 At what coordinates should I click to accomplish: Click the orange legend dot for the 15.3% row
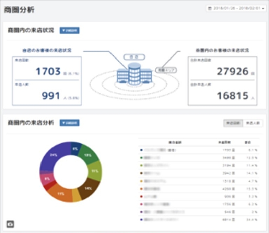point(142,189)
